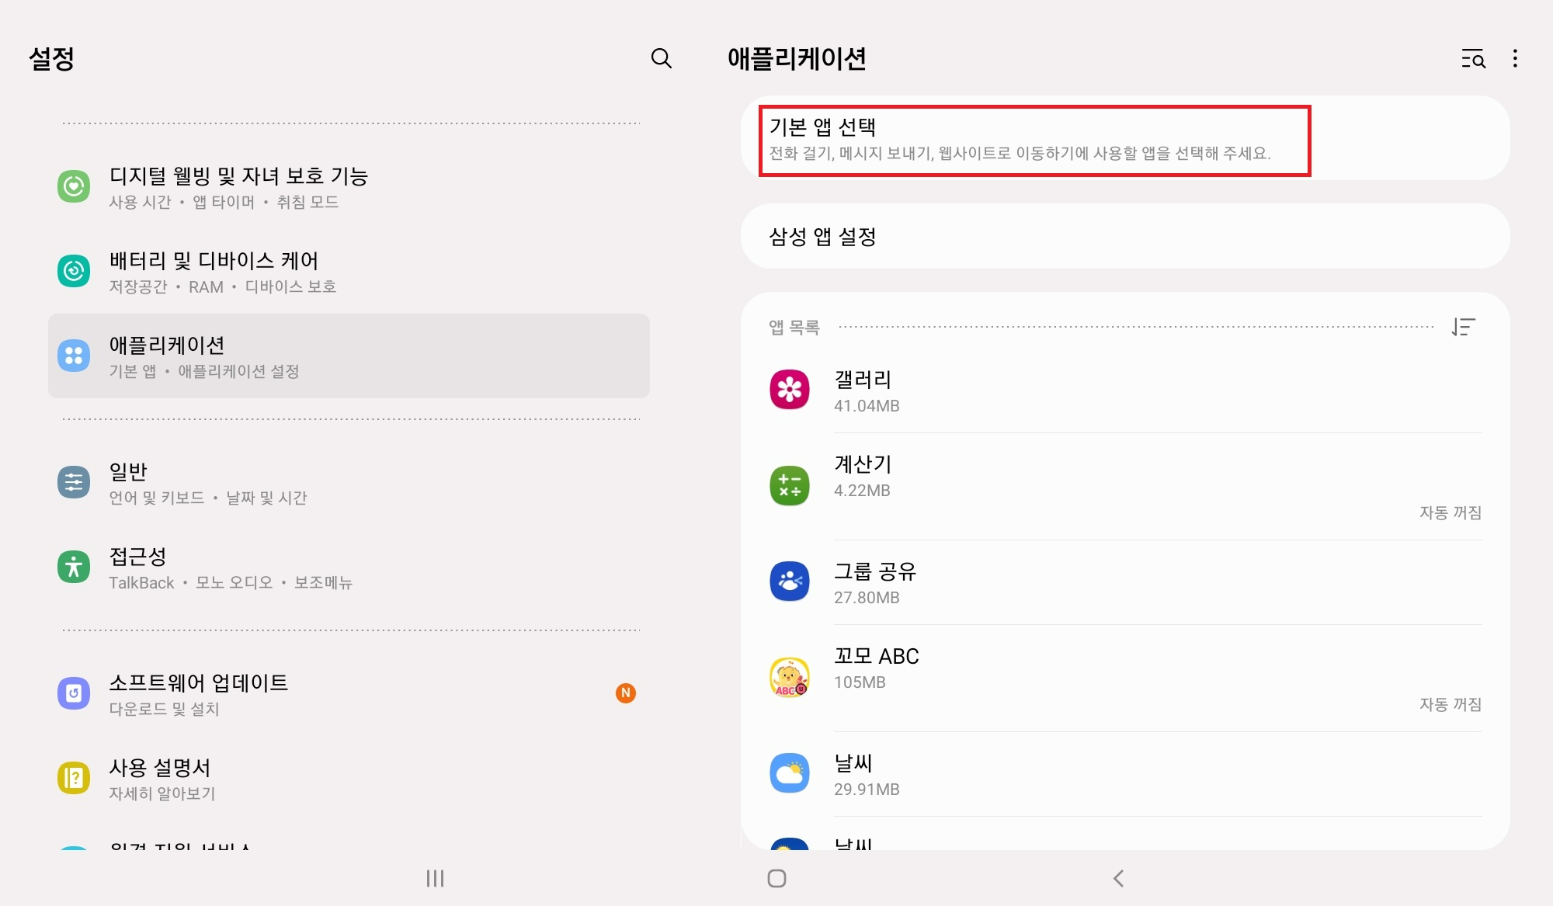The image size is (1553, 906).
Task: Open the three-dot more options menu
Action: pos(1515,59)
